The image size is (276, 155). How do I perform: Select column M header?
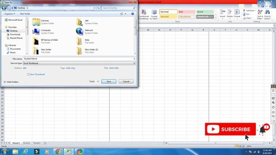[x=148, y=30]
